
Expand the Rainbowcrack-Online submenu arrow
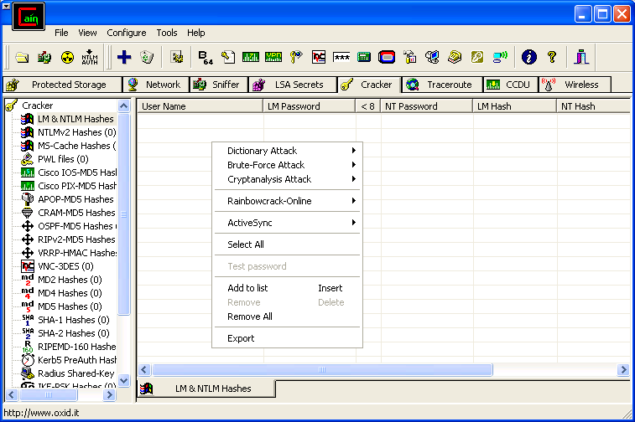(x=353, y=200)
